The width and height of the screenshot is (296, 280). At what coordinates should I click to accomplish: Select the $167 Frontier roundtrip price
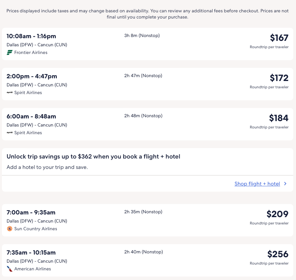point(279,38)
